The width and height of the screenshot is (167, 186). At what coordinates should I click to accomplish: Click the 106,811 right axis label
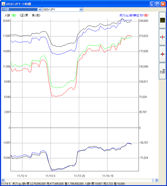tap(144, 82)
